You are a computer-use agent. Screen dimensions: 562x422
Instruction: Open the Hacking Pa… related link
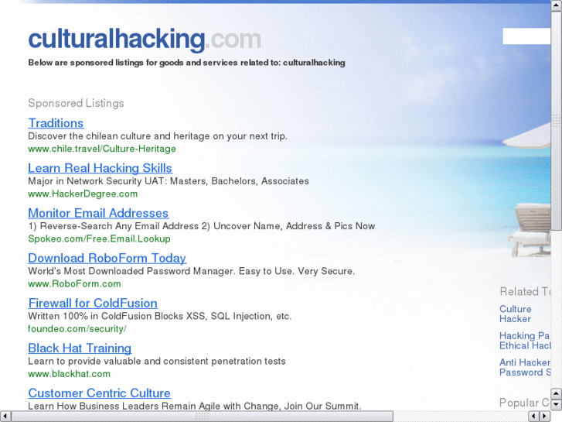coord(525,336)
